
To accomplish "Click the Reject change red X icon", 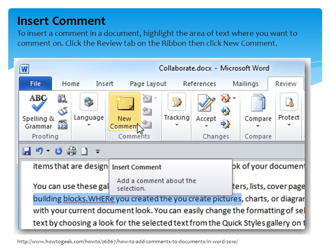I will [225, 98].
